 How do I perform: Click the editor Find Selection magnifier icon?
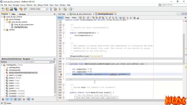click(x=93, y=18)
